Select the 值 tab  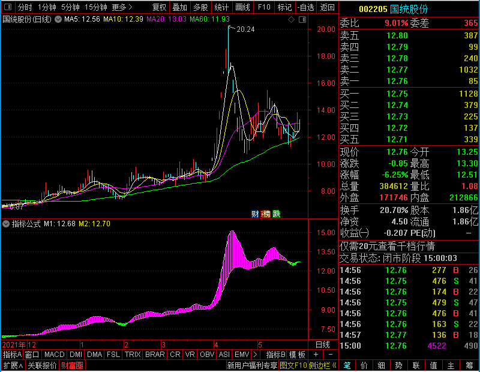point(433,365)
